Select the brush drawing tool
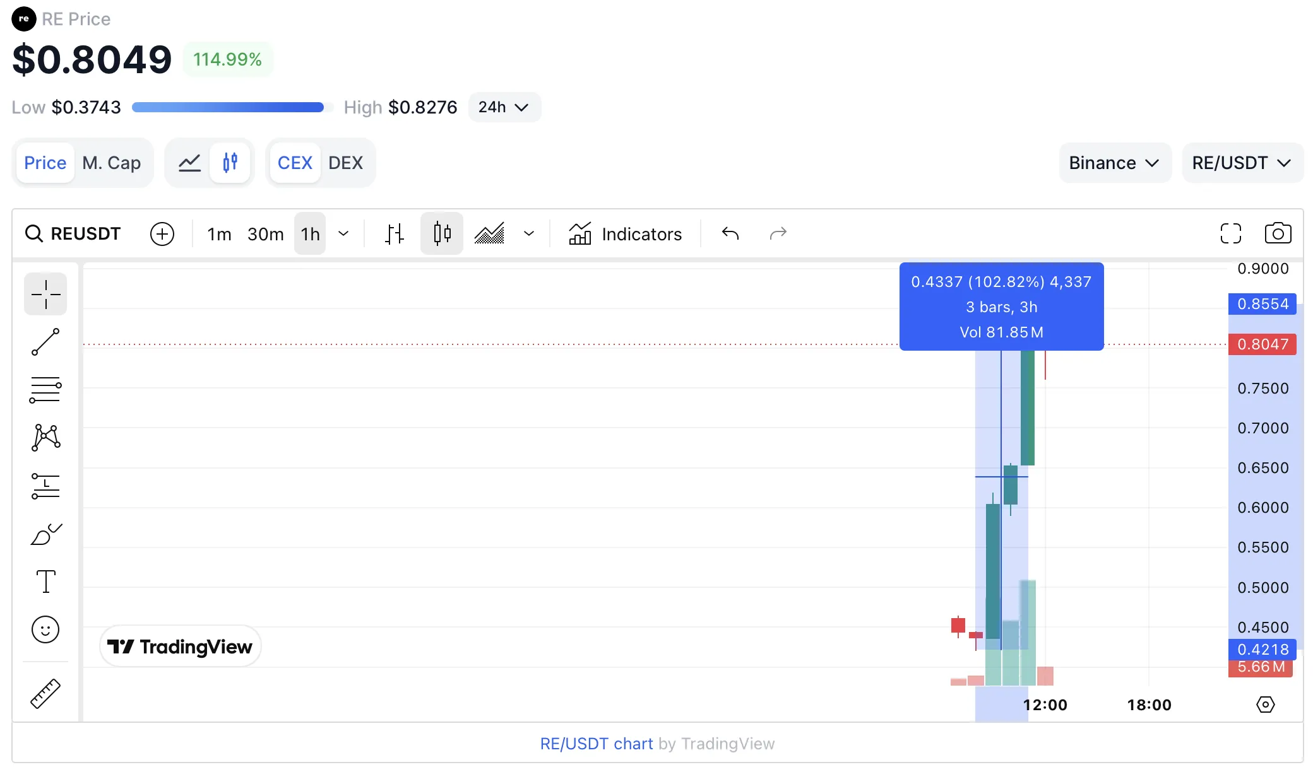Viewport: 1313px width, 772px height. (45, 534)
